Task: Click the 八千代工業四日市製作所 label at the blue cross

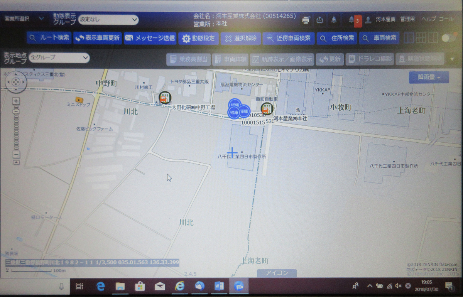Action: point(242,157)
